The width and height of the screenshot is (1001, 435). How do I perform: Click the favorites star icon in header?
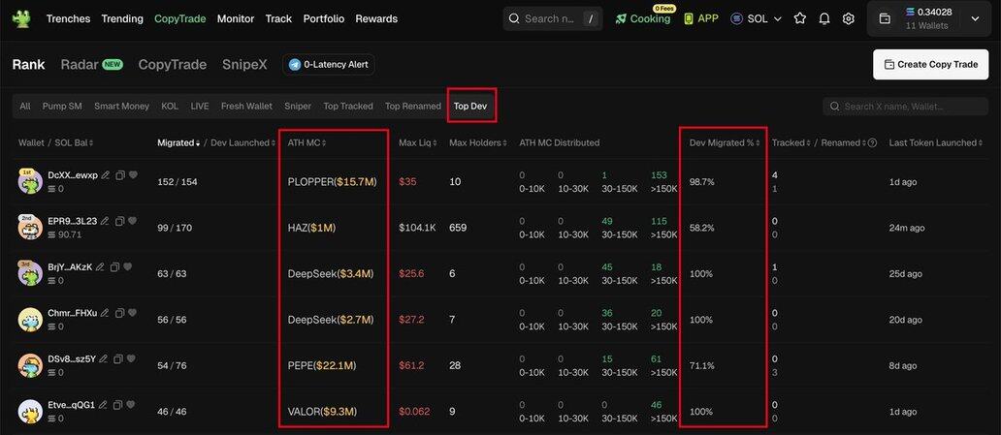800,18
